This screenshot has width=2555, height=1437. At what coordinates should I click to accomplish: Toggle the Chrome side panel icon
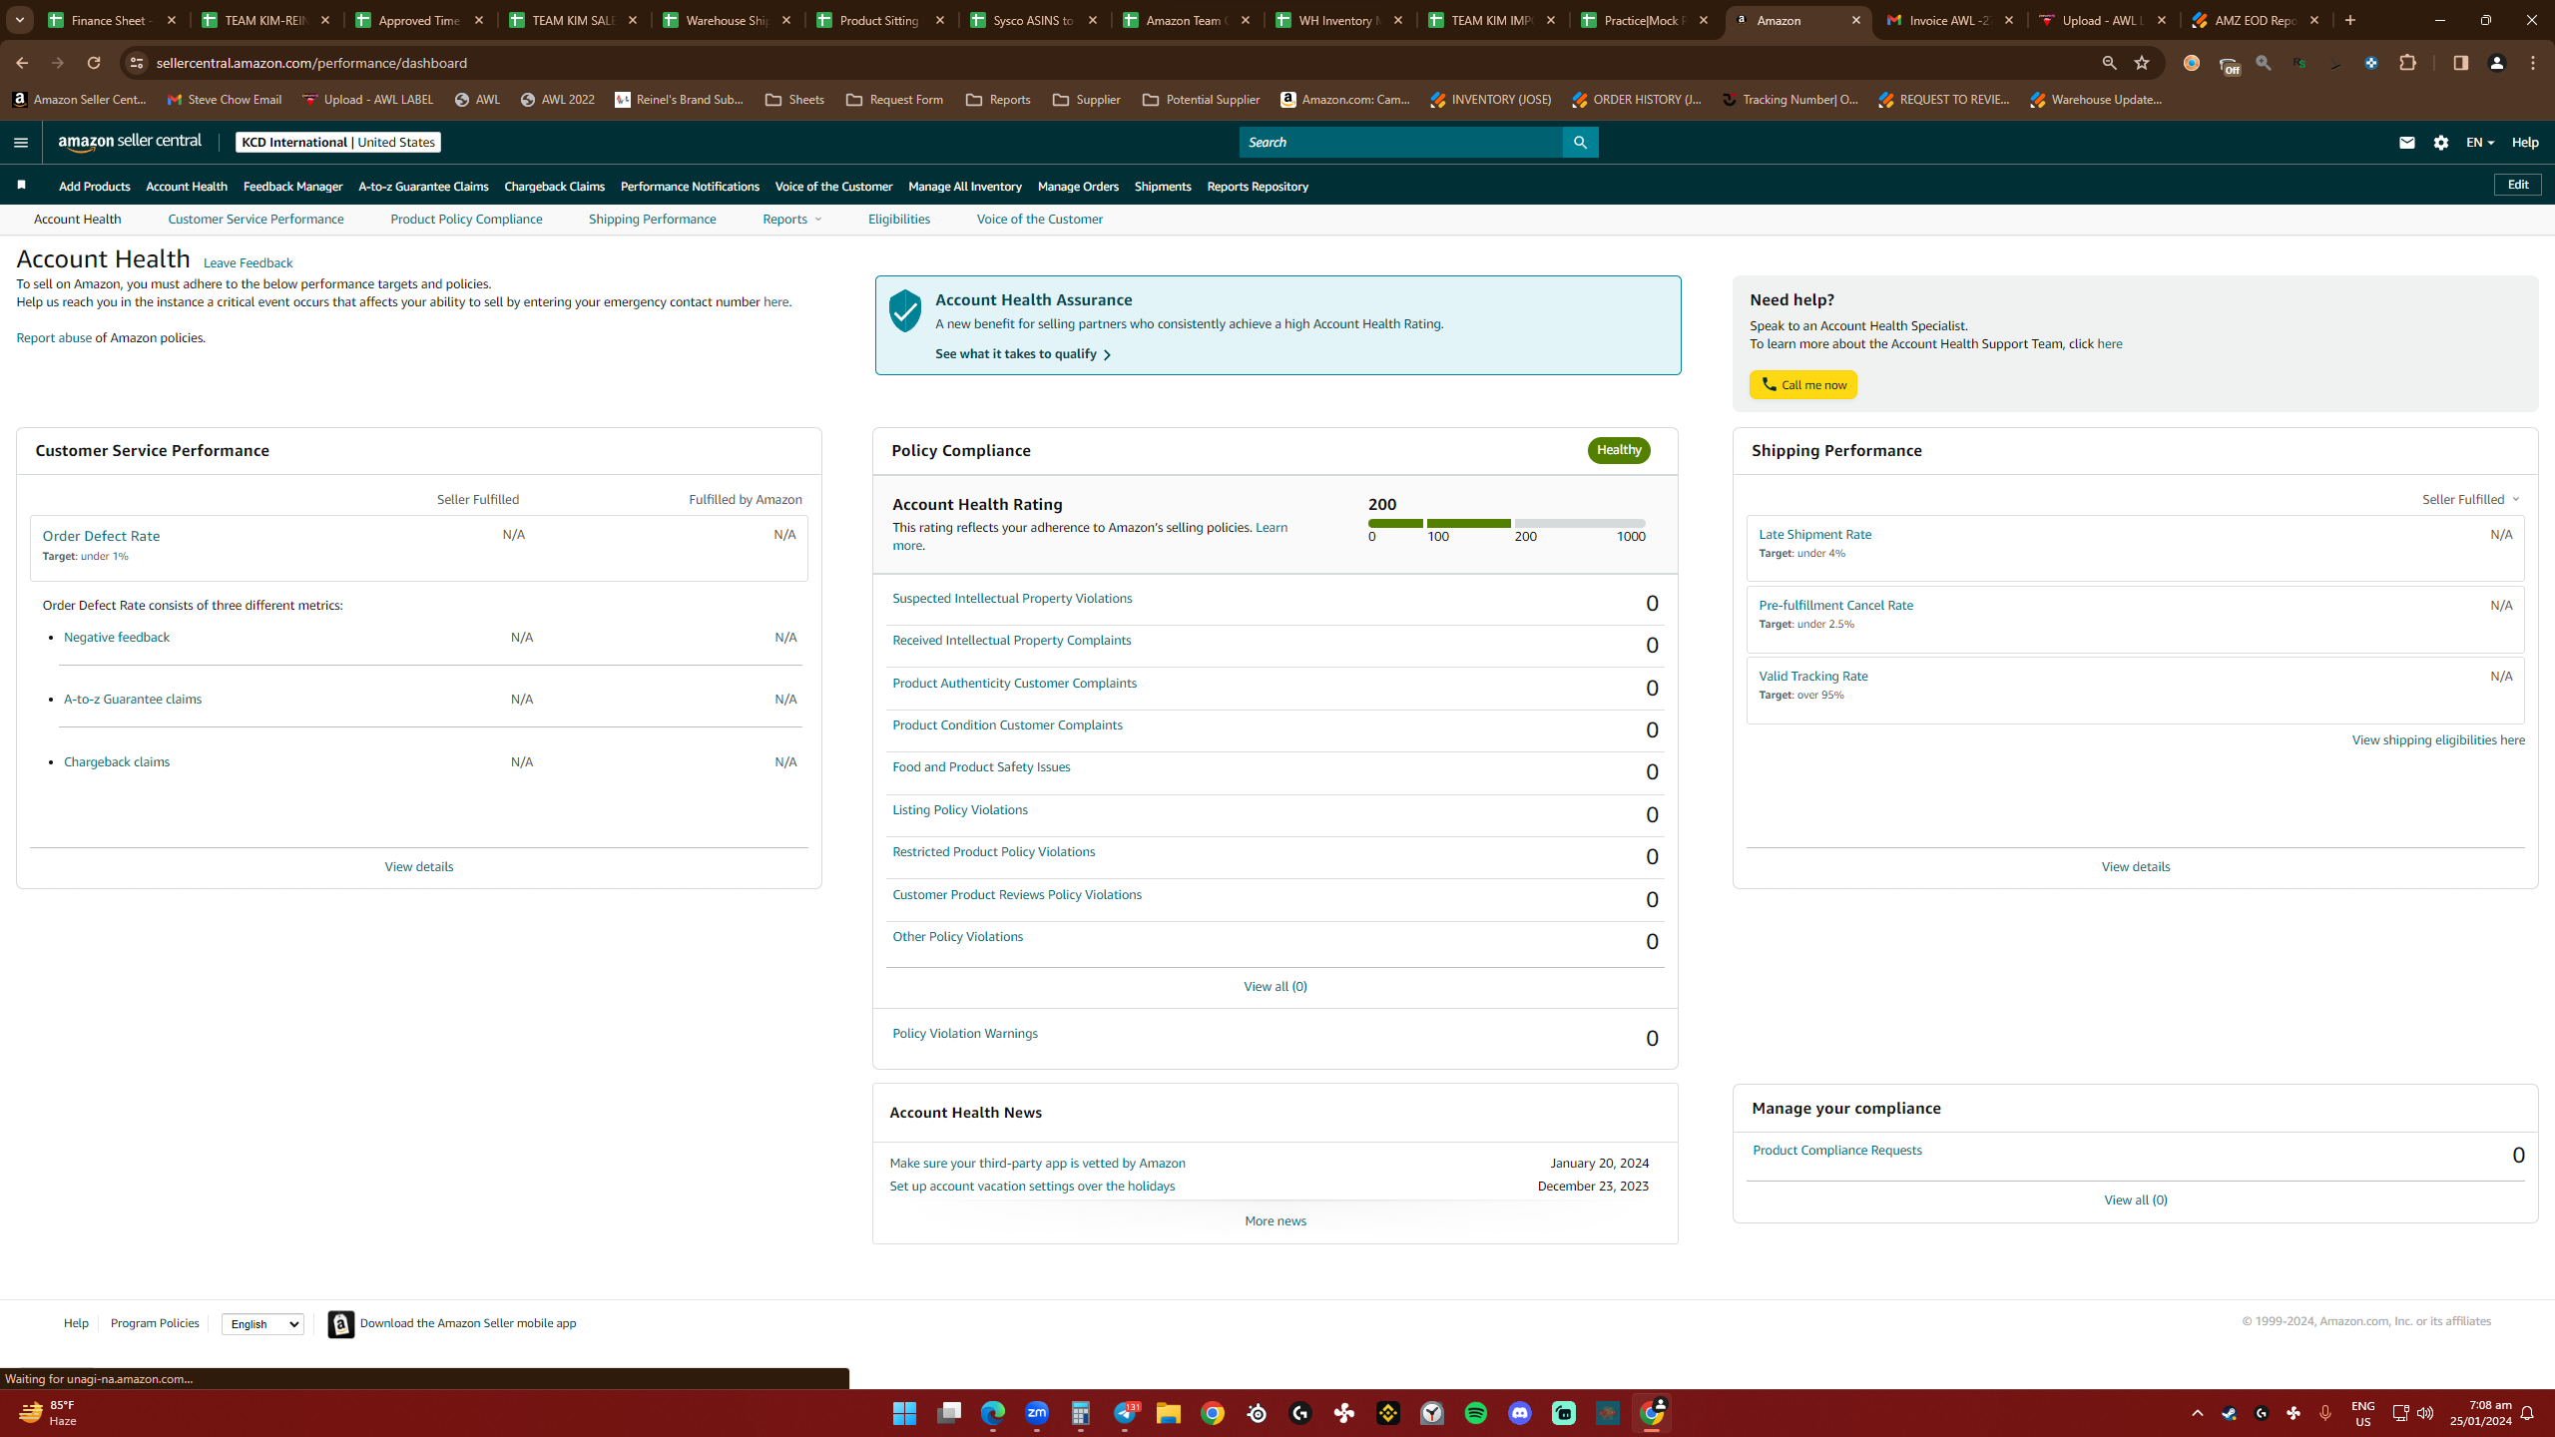tap(2460, 63)
